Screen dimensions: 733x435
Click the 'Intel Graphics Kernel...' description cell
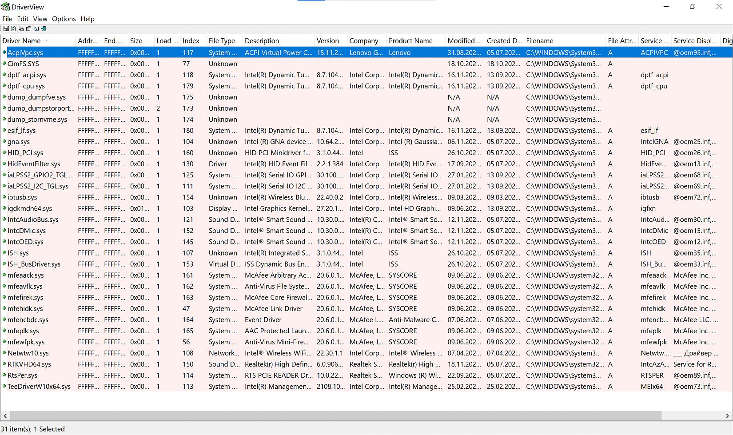[279, 208]
